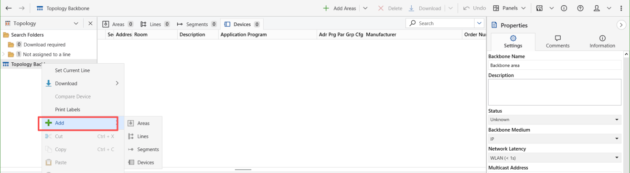The width and height of the screenshot is (630, 173).
Task: Open the three-dot more options menu
Action: [621, 8]
